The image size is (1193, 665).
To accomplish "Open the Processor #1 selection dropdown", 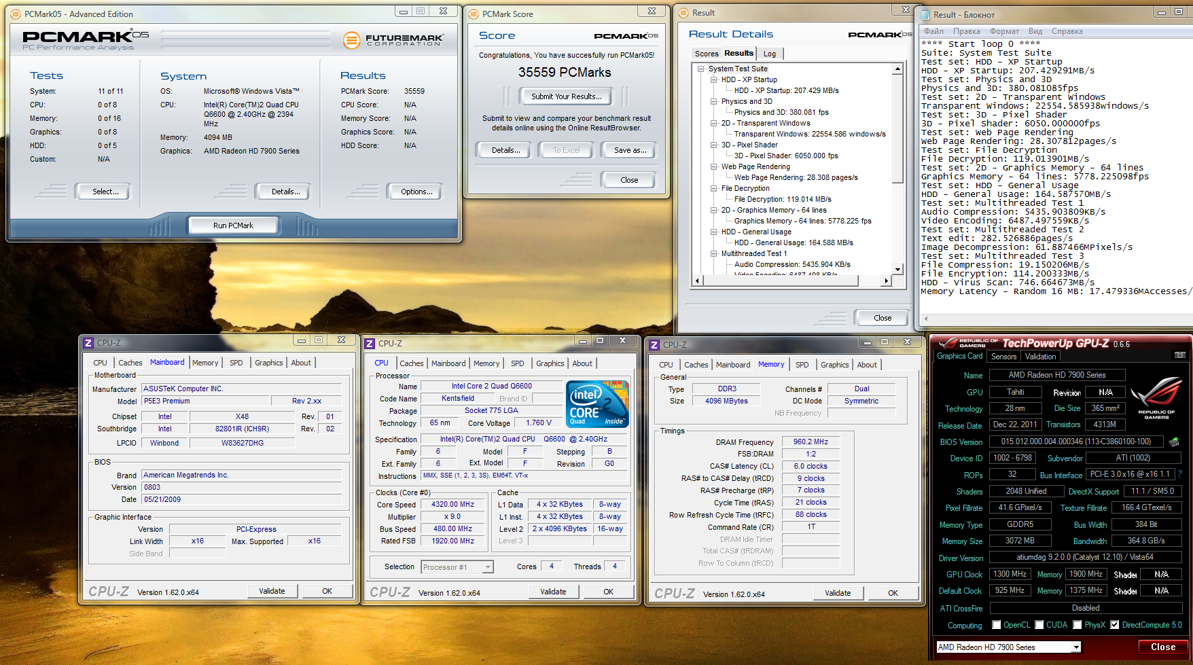I will click(x=488, y=567).
